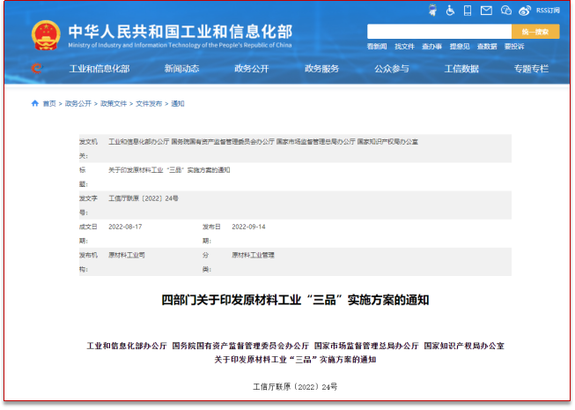Viewport: 575px width, 410px height.
Task: Click the 找文件 quick link
Action: (x=404, y=46)
